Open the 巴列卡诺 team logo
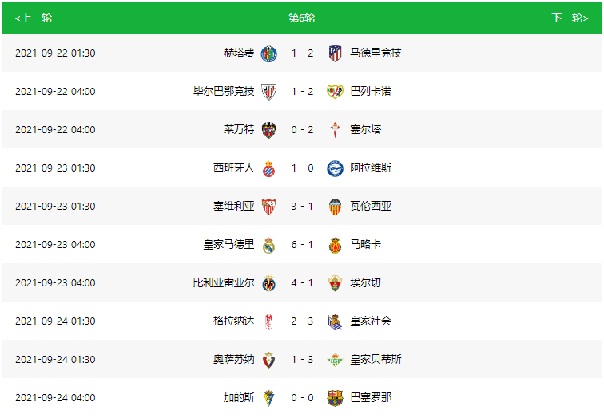The height and width of the screenshot is (418, 604). coord(335,92)
